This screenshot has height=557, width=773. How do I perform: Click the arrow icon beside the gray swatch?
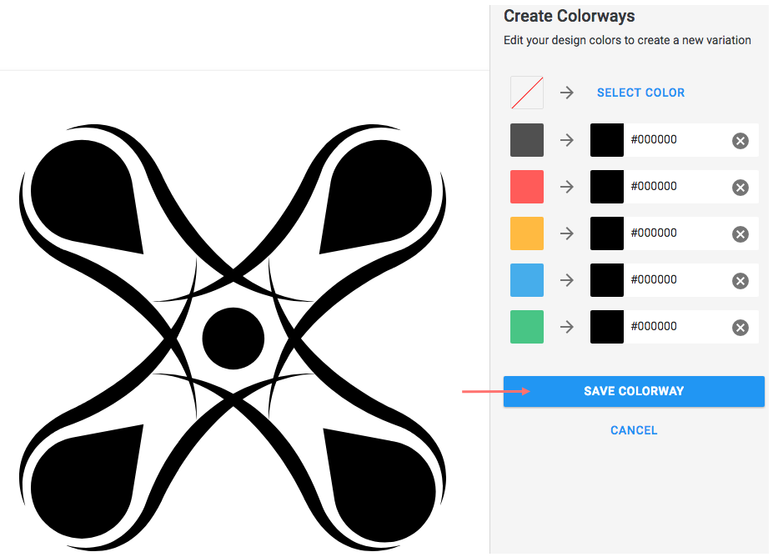(x=567, y=139)
